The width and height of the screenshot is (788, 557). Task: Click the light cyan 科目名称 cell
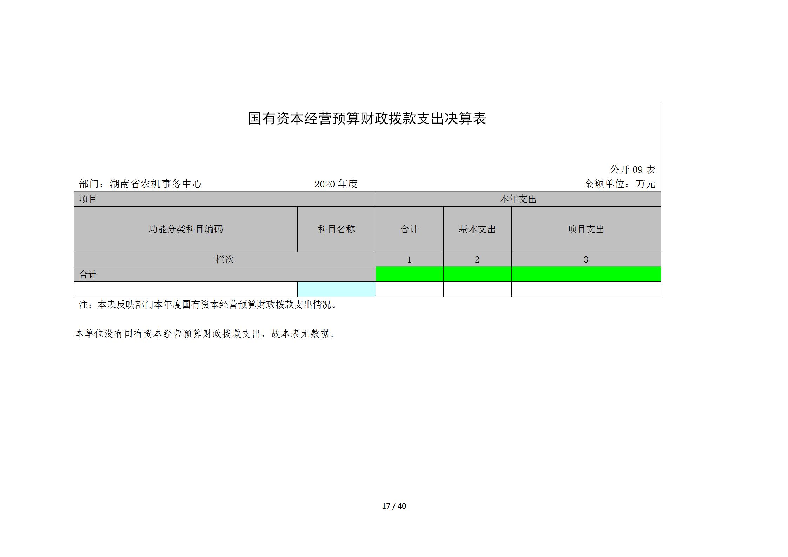coord(336,289)
